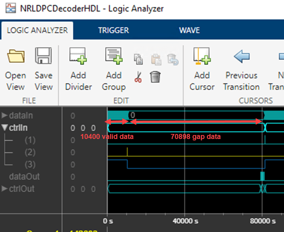Click the Paste clipboard icon
This screenshot has height=232, width=284.
(x=156, y=59)
